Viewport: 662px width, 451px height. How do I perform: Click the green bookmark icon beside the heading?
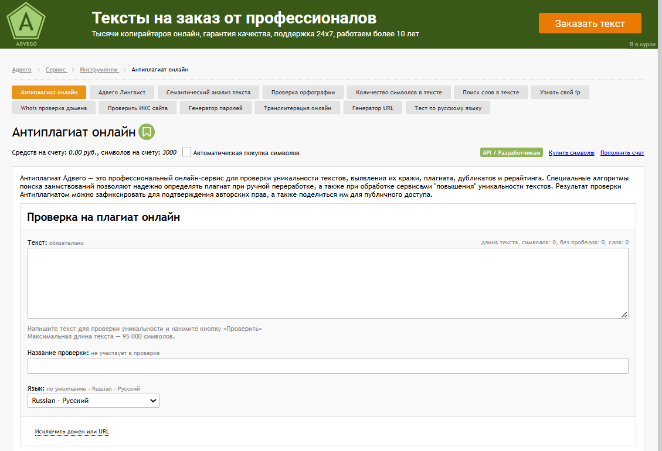click(x=147, y=132)
